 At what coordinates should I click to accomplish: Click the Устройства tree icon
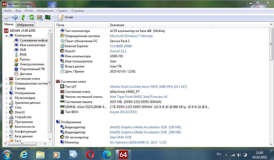11,117
